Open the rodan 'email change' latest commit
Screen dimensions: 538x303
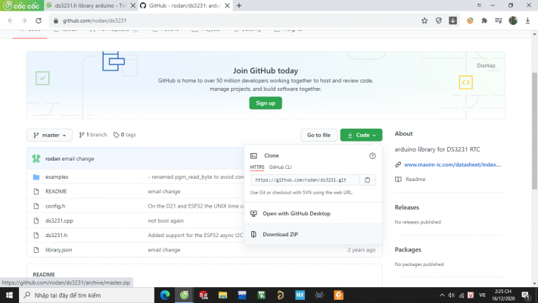pos(77,159)
